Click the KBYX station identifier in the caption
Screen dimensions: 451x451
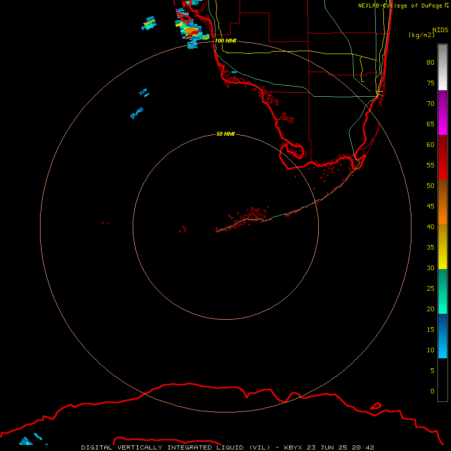pos(293,447)
